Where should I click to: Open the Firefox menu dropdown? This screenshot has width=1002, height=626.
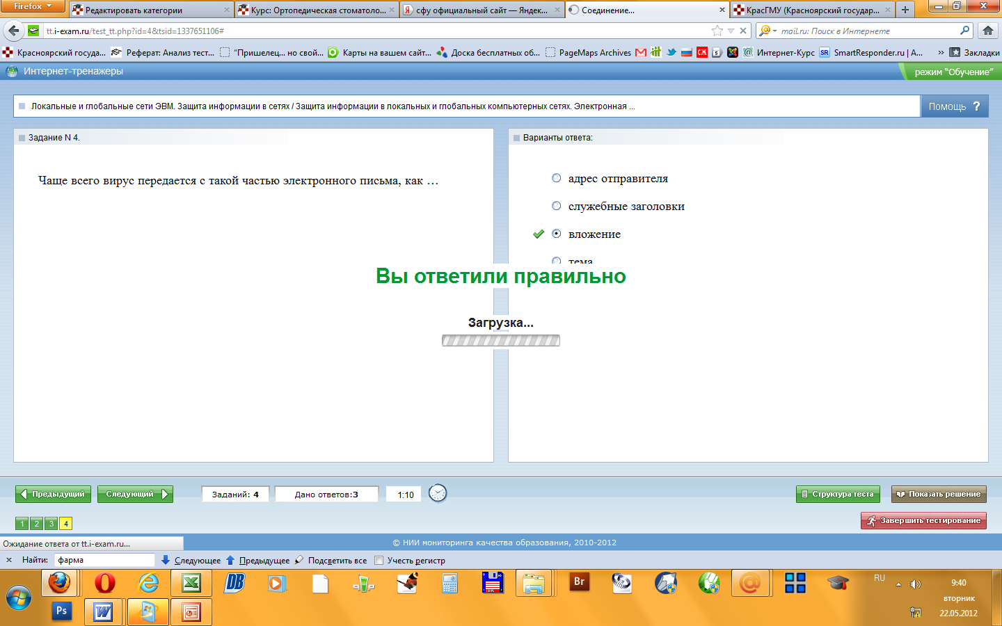(32, 6)
